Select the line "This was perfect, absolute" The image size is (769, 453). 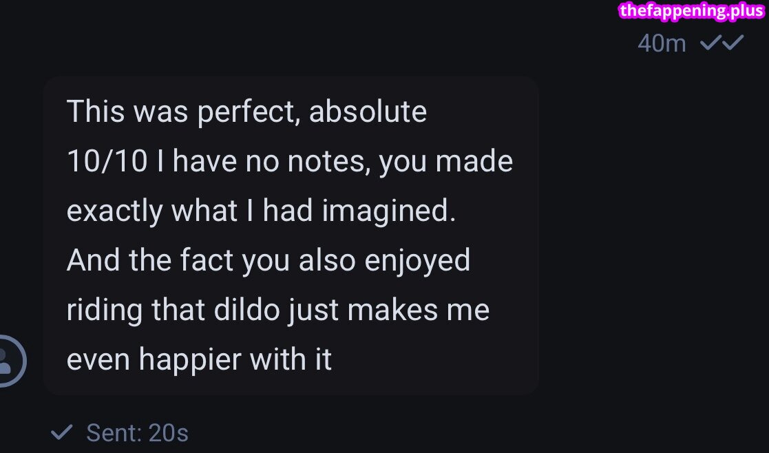[x=246, y=112]
